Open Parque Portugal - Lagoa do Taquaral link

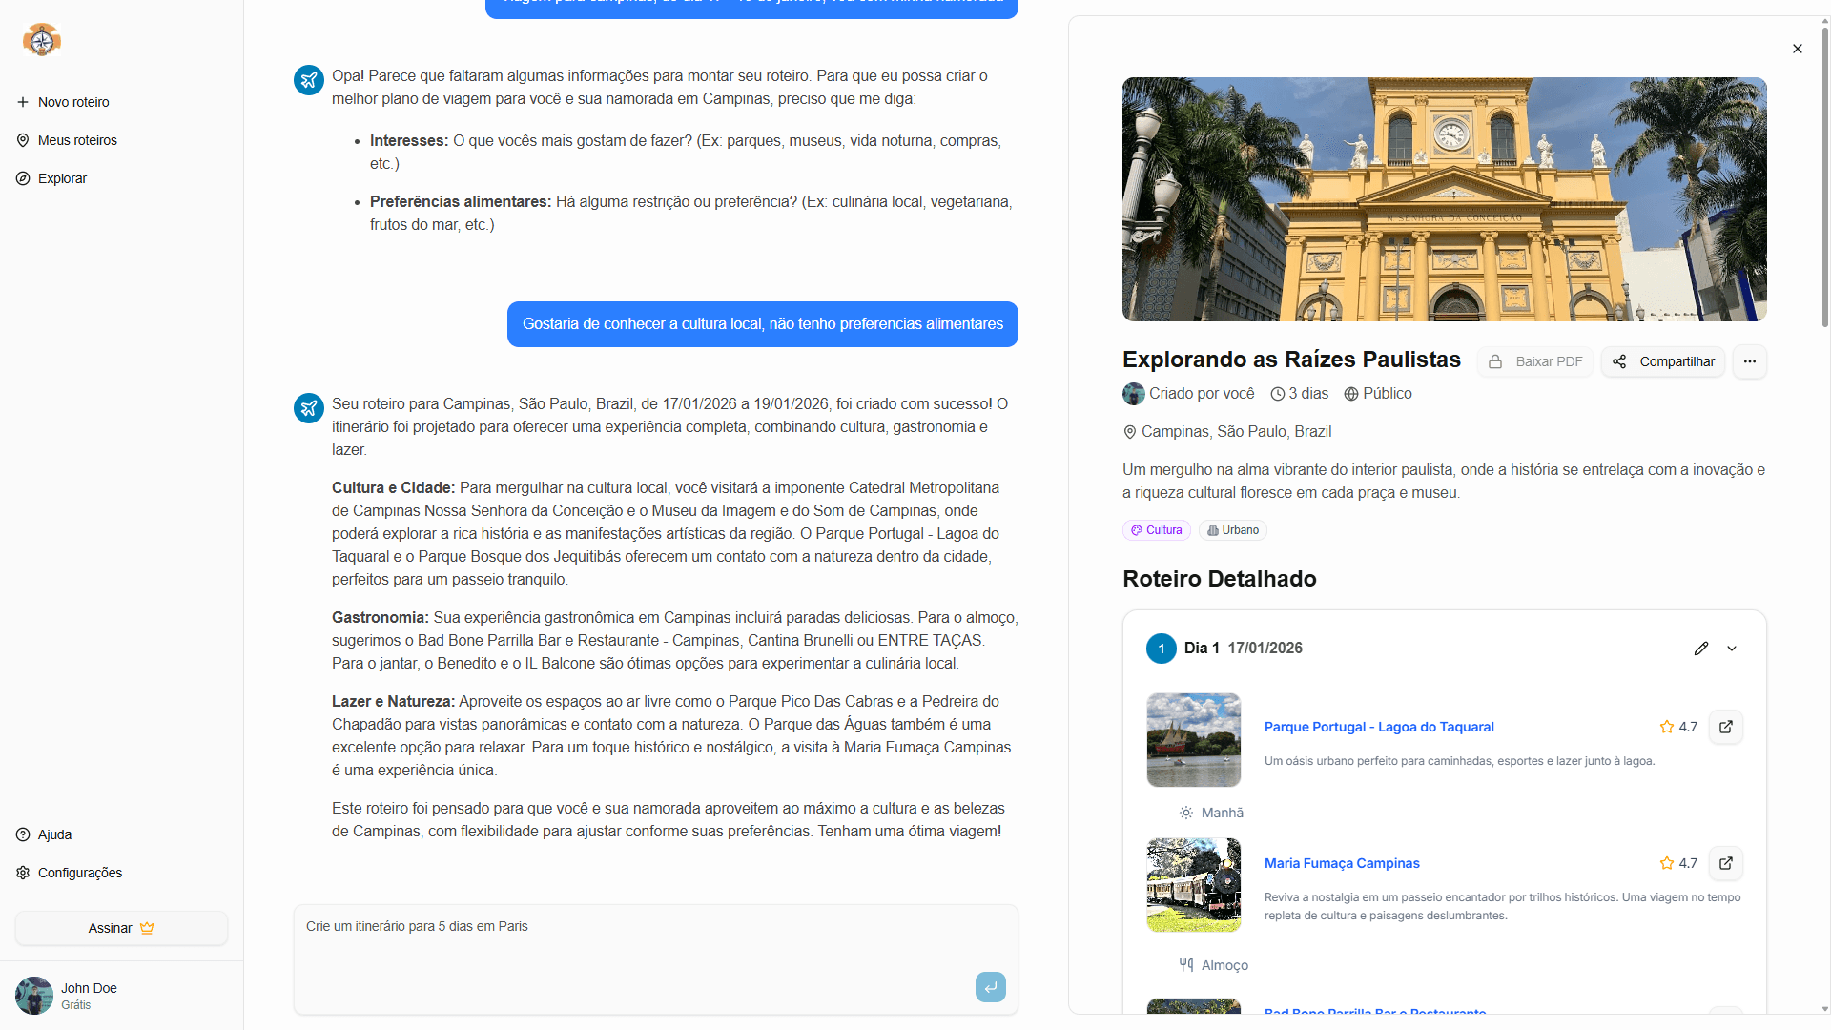[1379, 727]
